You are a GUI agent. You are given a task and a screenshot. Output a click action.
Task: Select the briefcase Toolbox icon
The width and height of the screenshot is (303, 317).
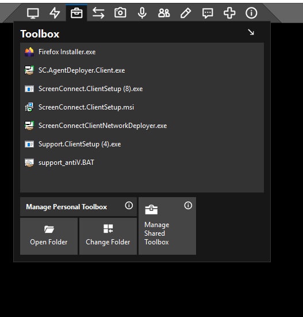pos(76,13)
